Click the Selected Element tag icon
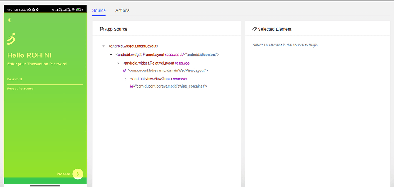The width and height of the screenshot is (394, 187). coord(254,29)
